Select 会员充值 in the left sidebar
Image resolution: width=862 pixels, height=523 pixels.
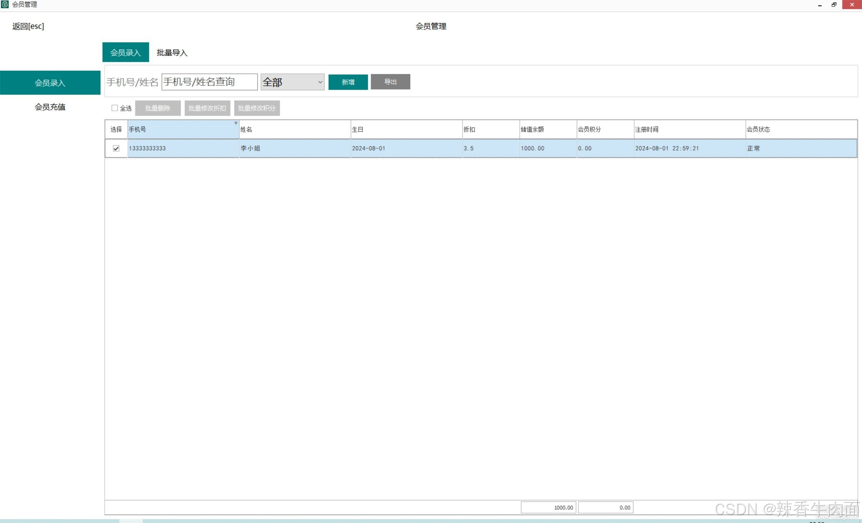50,107
